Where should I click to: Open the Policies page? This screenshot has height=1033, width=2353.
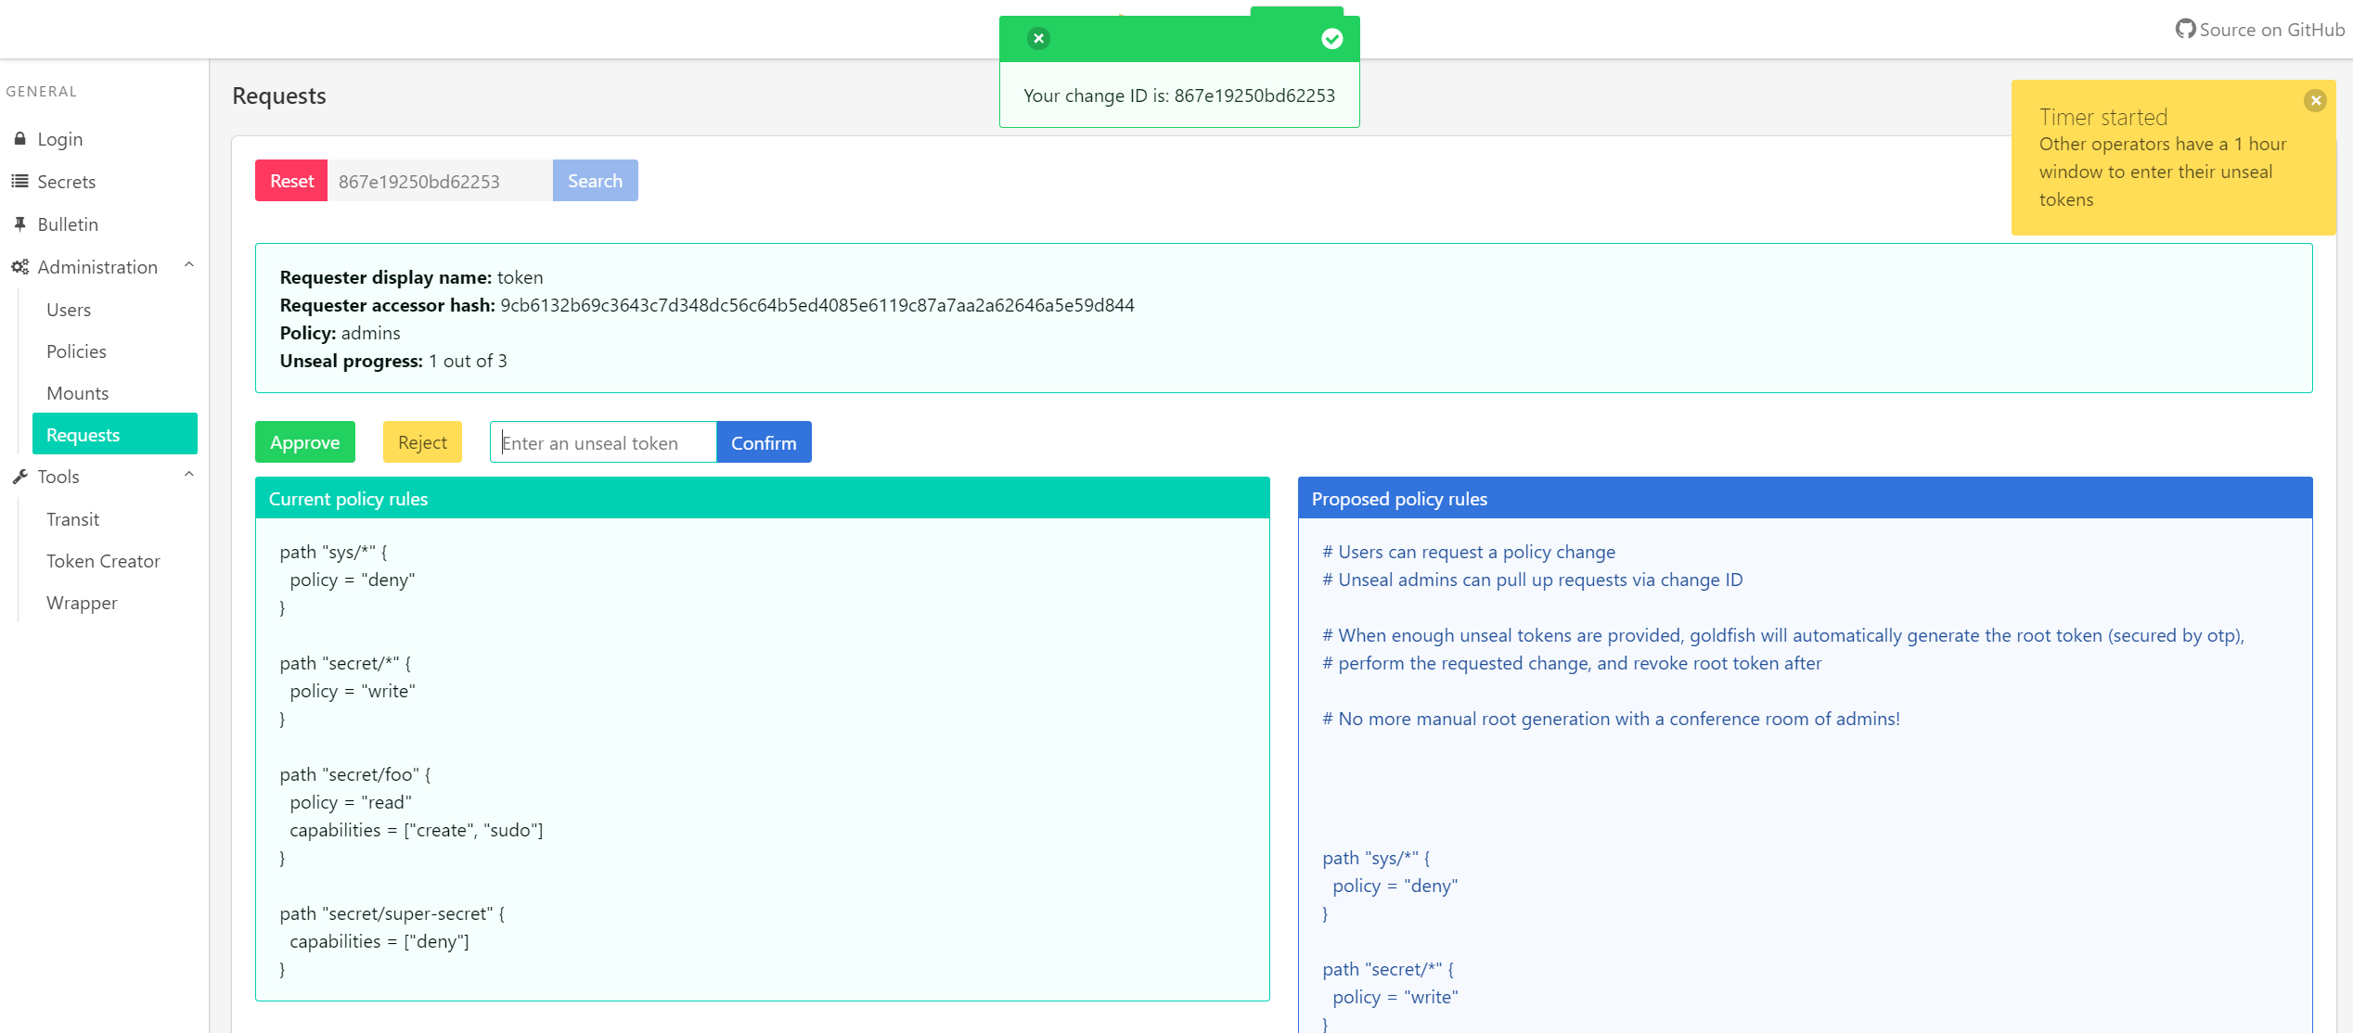point(76,351)
